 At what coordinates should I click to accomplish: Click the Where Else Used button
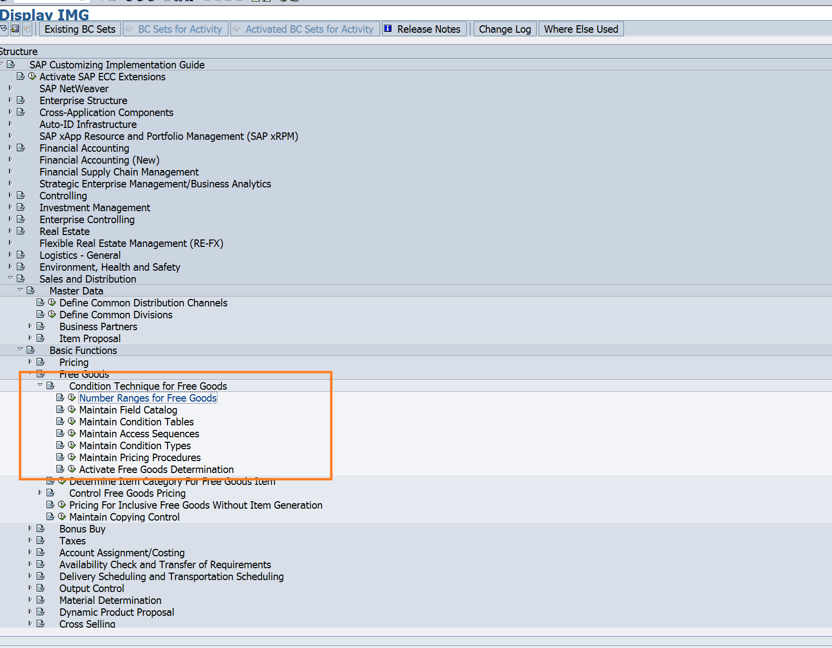[581, 29]
